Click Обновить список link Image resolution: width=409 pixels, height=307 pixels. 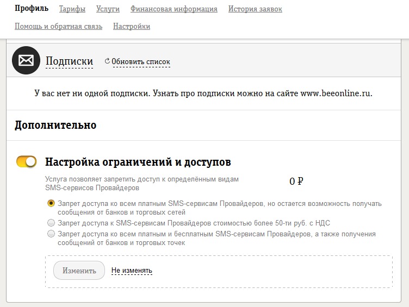coord(141,62)
